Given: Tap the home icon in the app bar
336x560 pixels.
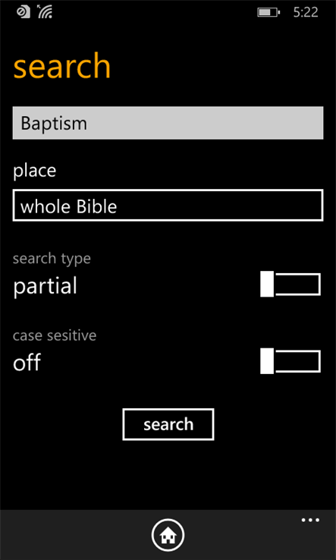Looking at the screenshot, I should (x=168, y=536).
